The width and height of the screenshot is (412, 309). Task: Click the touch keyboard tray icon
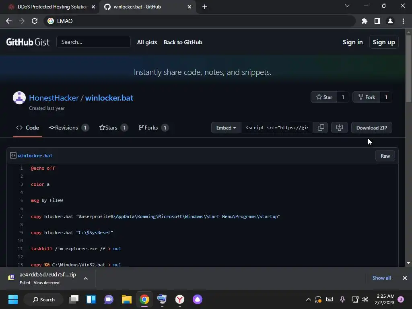(x=330, y=299)
